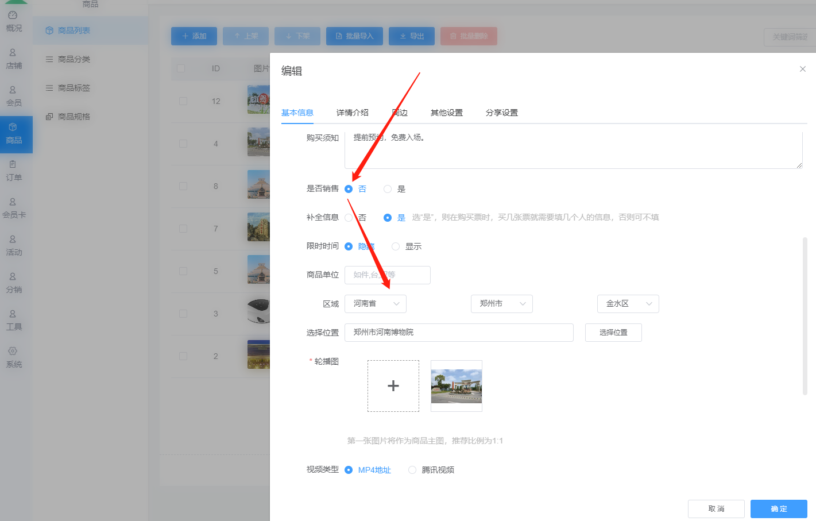Choose MP4地址 video type
This screenshot has height=521, width=816.
click(x=349, y=470)
